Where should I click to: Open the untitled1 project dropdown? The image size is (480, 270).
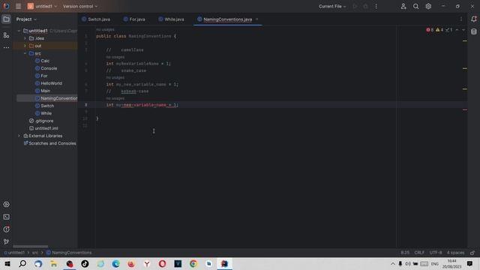click(x=42, y=6)
